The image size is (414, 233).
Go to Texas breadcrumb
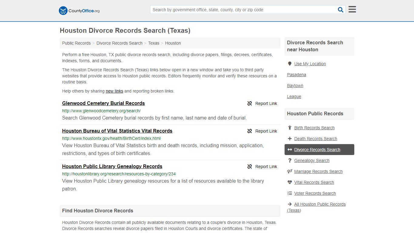click(x=154, y=43)
